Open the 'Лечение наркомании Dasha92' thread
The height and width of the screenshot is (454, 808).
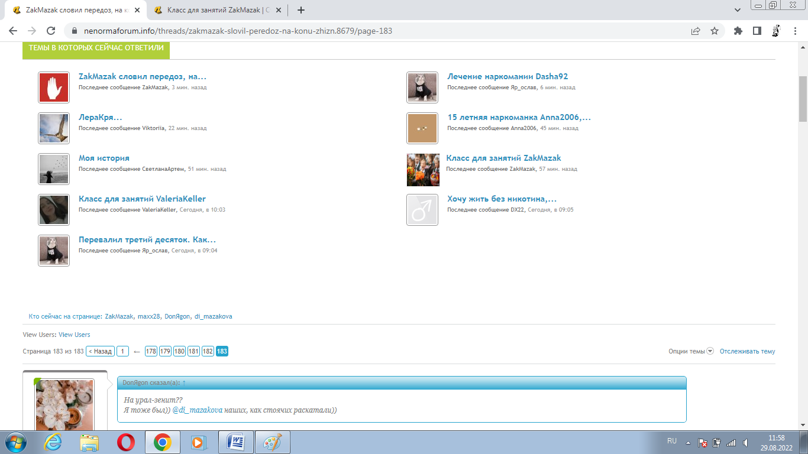click(508, 76)
